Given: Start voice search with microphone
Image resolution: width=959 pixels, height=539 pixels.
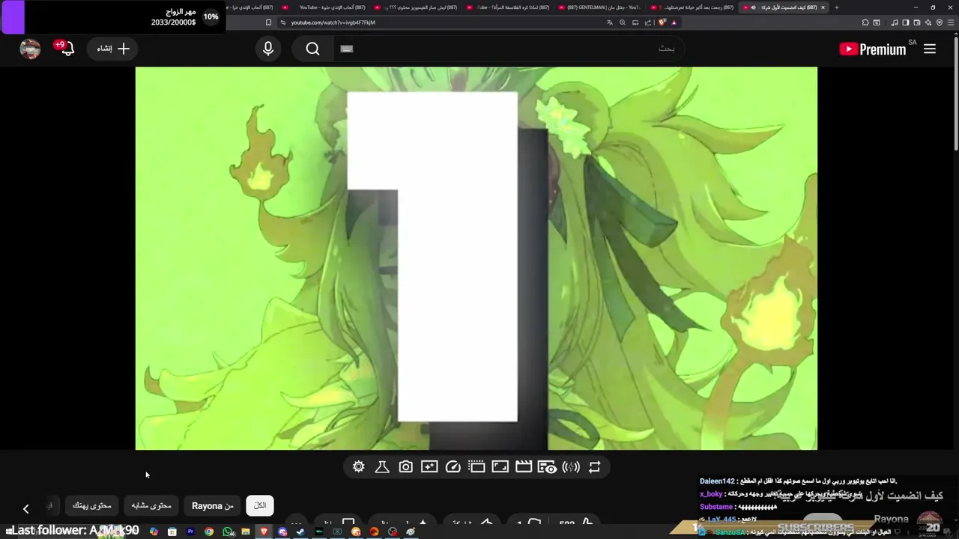Looking at the screenshot, I should [x=268, y=49].
